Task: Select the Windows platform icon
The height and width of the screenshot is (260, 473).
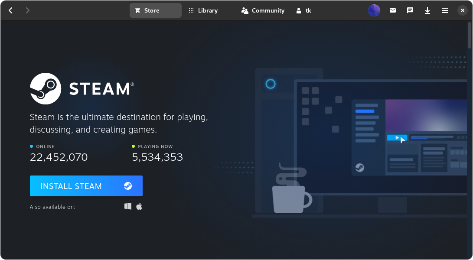Action: (x=128, y=206)
